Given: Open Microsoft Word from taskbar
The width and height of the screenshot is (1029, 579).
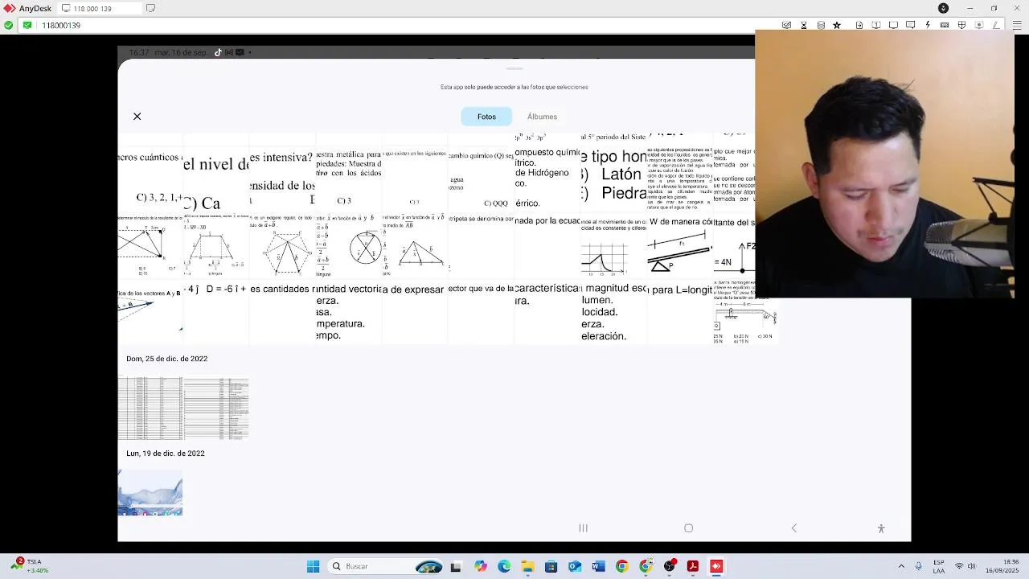Looking at the screenshot, I should coord(598,566).
